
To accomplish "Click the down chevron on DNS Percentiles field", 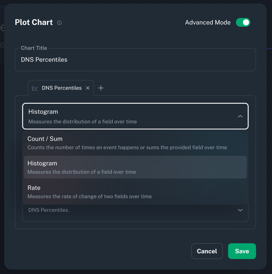I will (240, 210).
